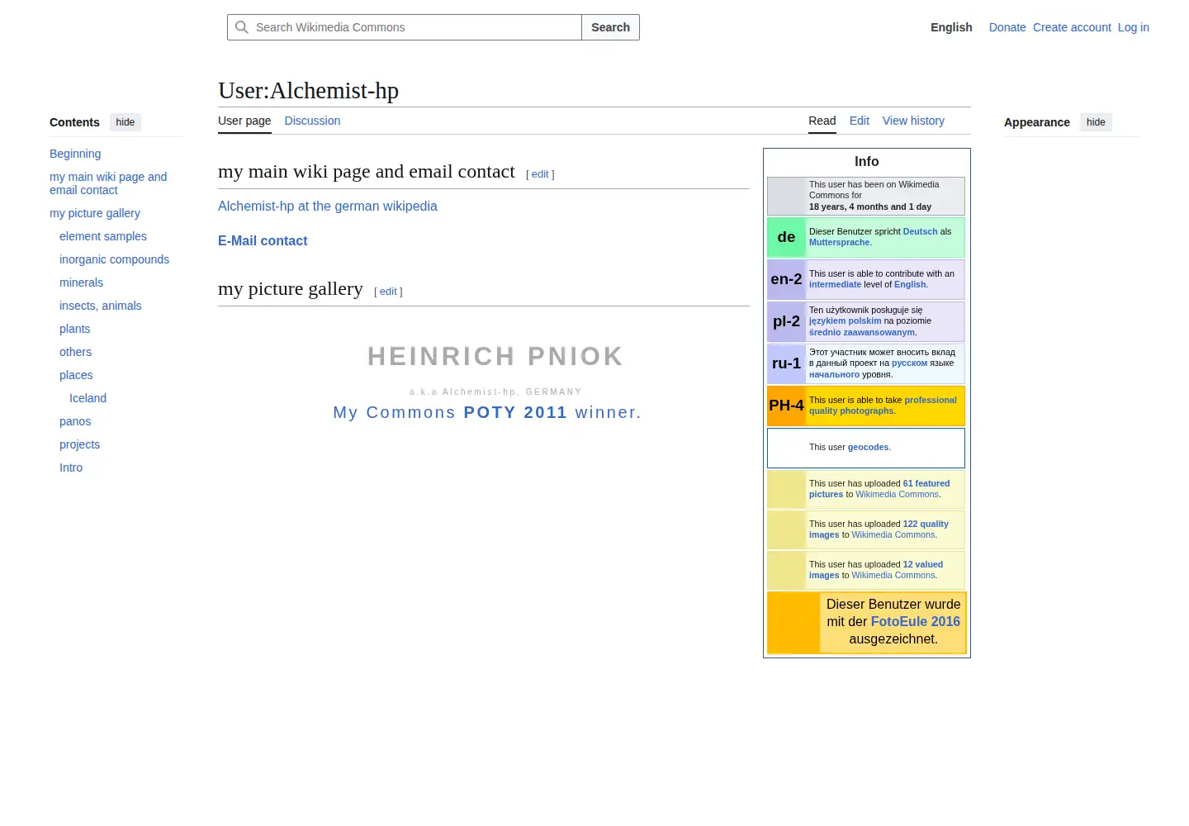The height and width of the screenshot is (826, 1189).
Task: Open the 61 featured pictures link
Action: [x=879, y=489]
